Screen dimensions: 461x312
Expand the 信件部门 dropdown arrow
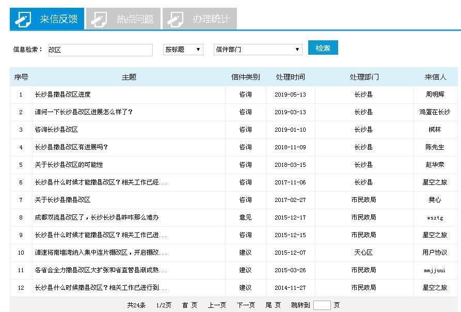tap(298, 49)
